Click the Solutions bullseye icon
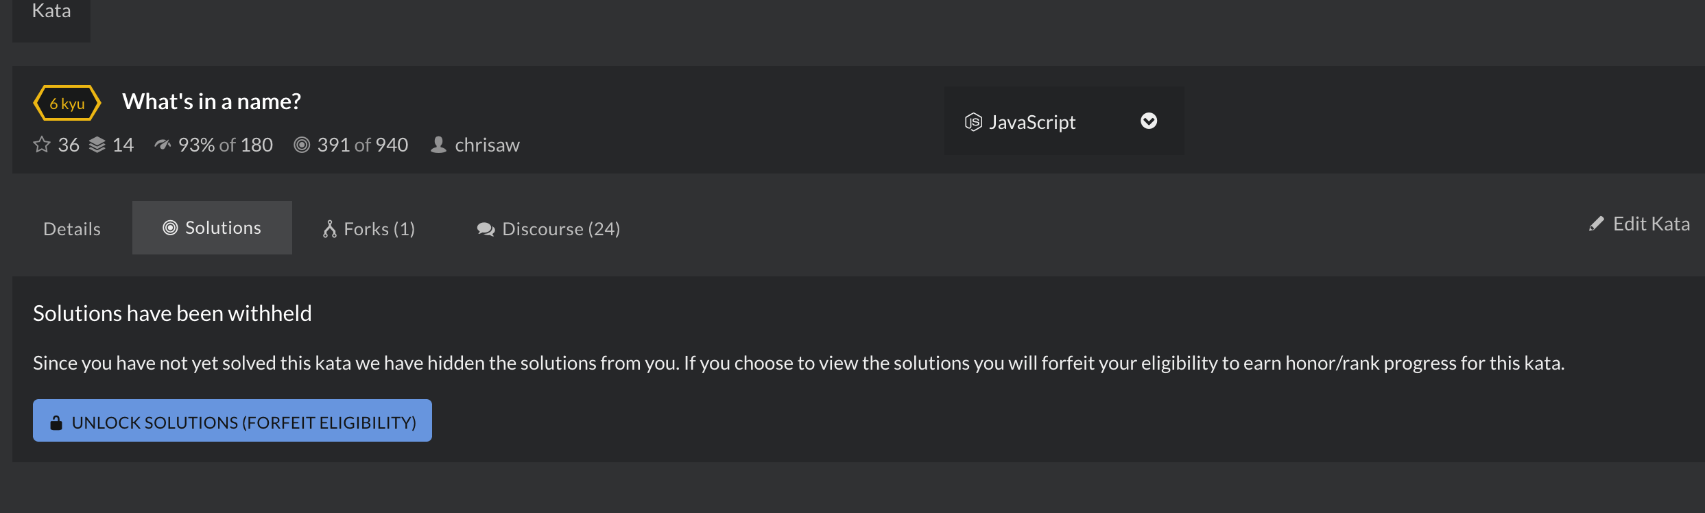The height and width of the screenshot is (513, 1705). (x=171, y=228)
